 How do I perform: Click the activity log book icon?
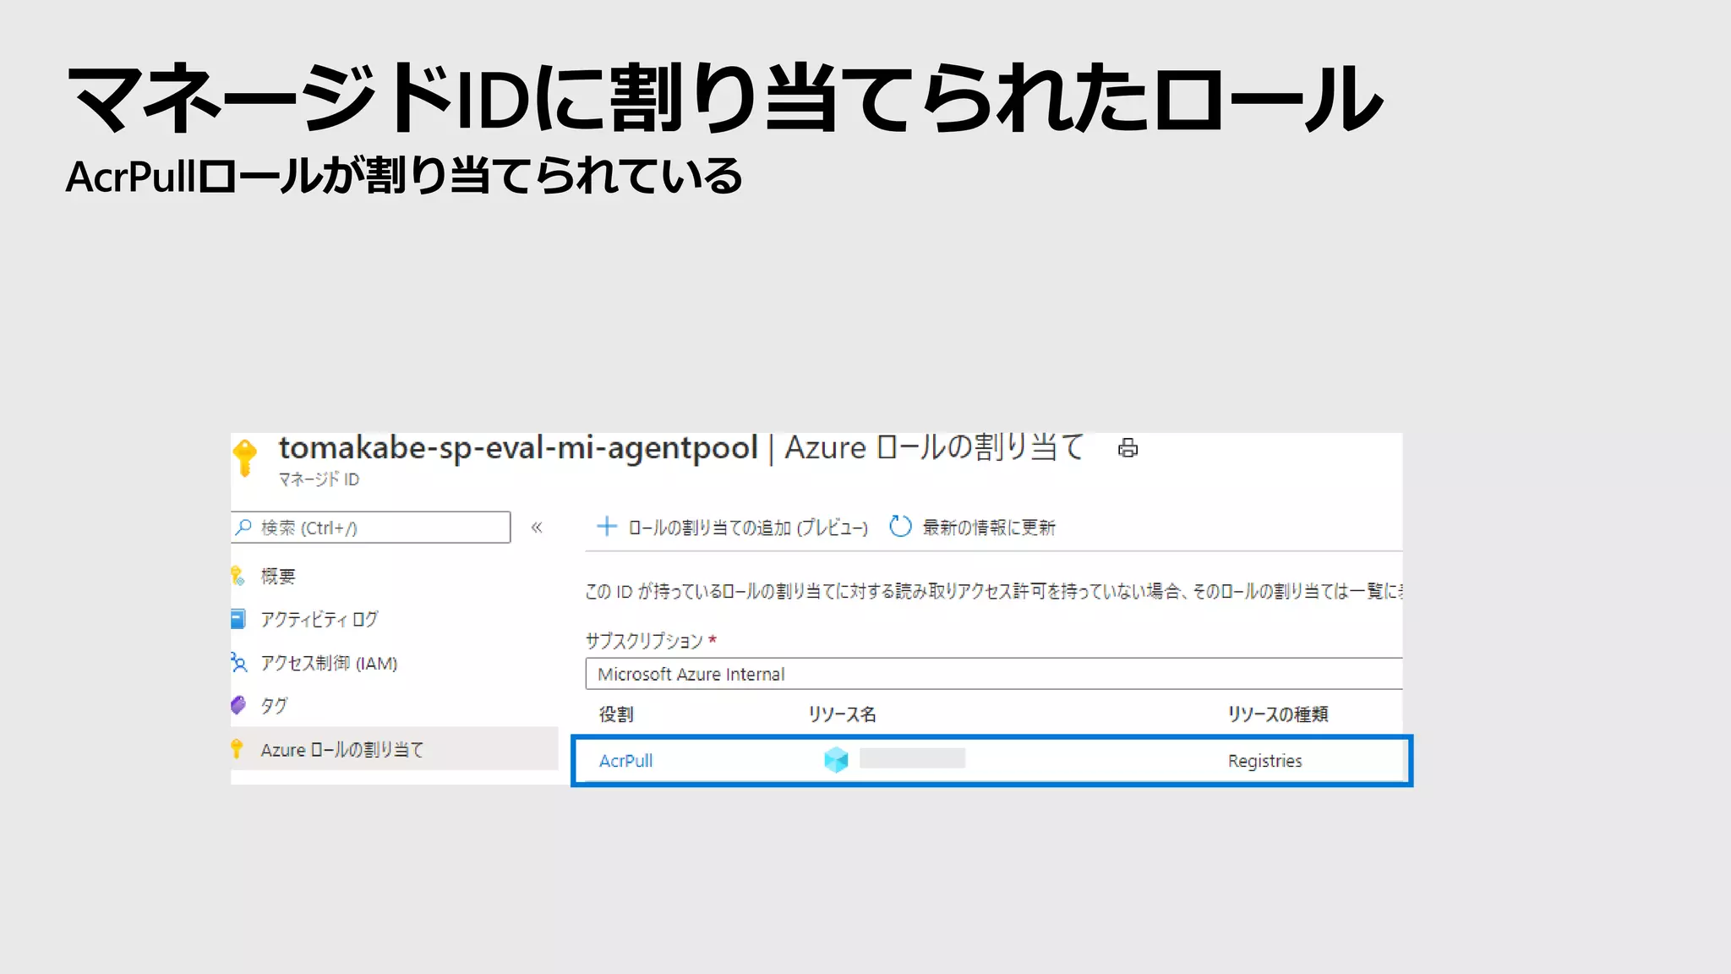pos(238,619)
